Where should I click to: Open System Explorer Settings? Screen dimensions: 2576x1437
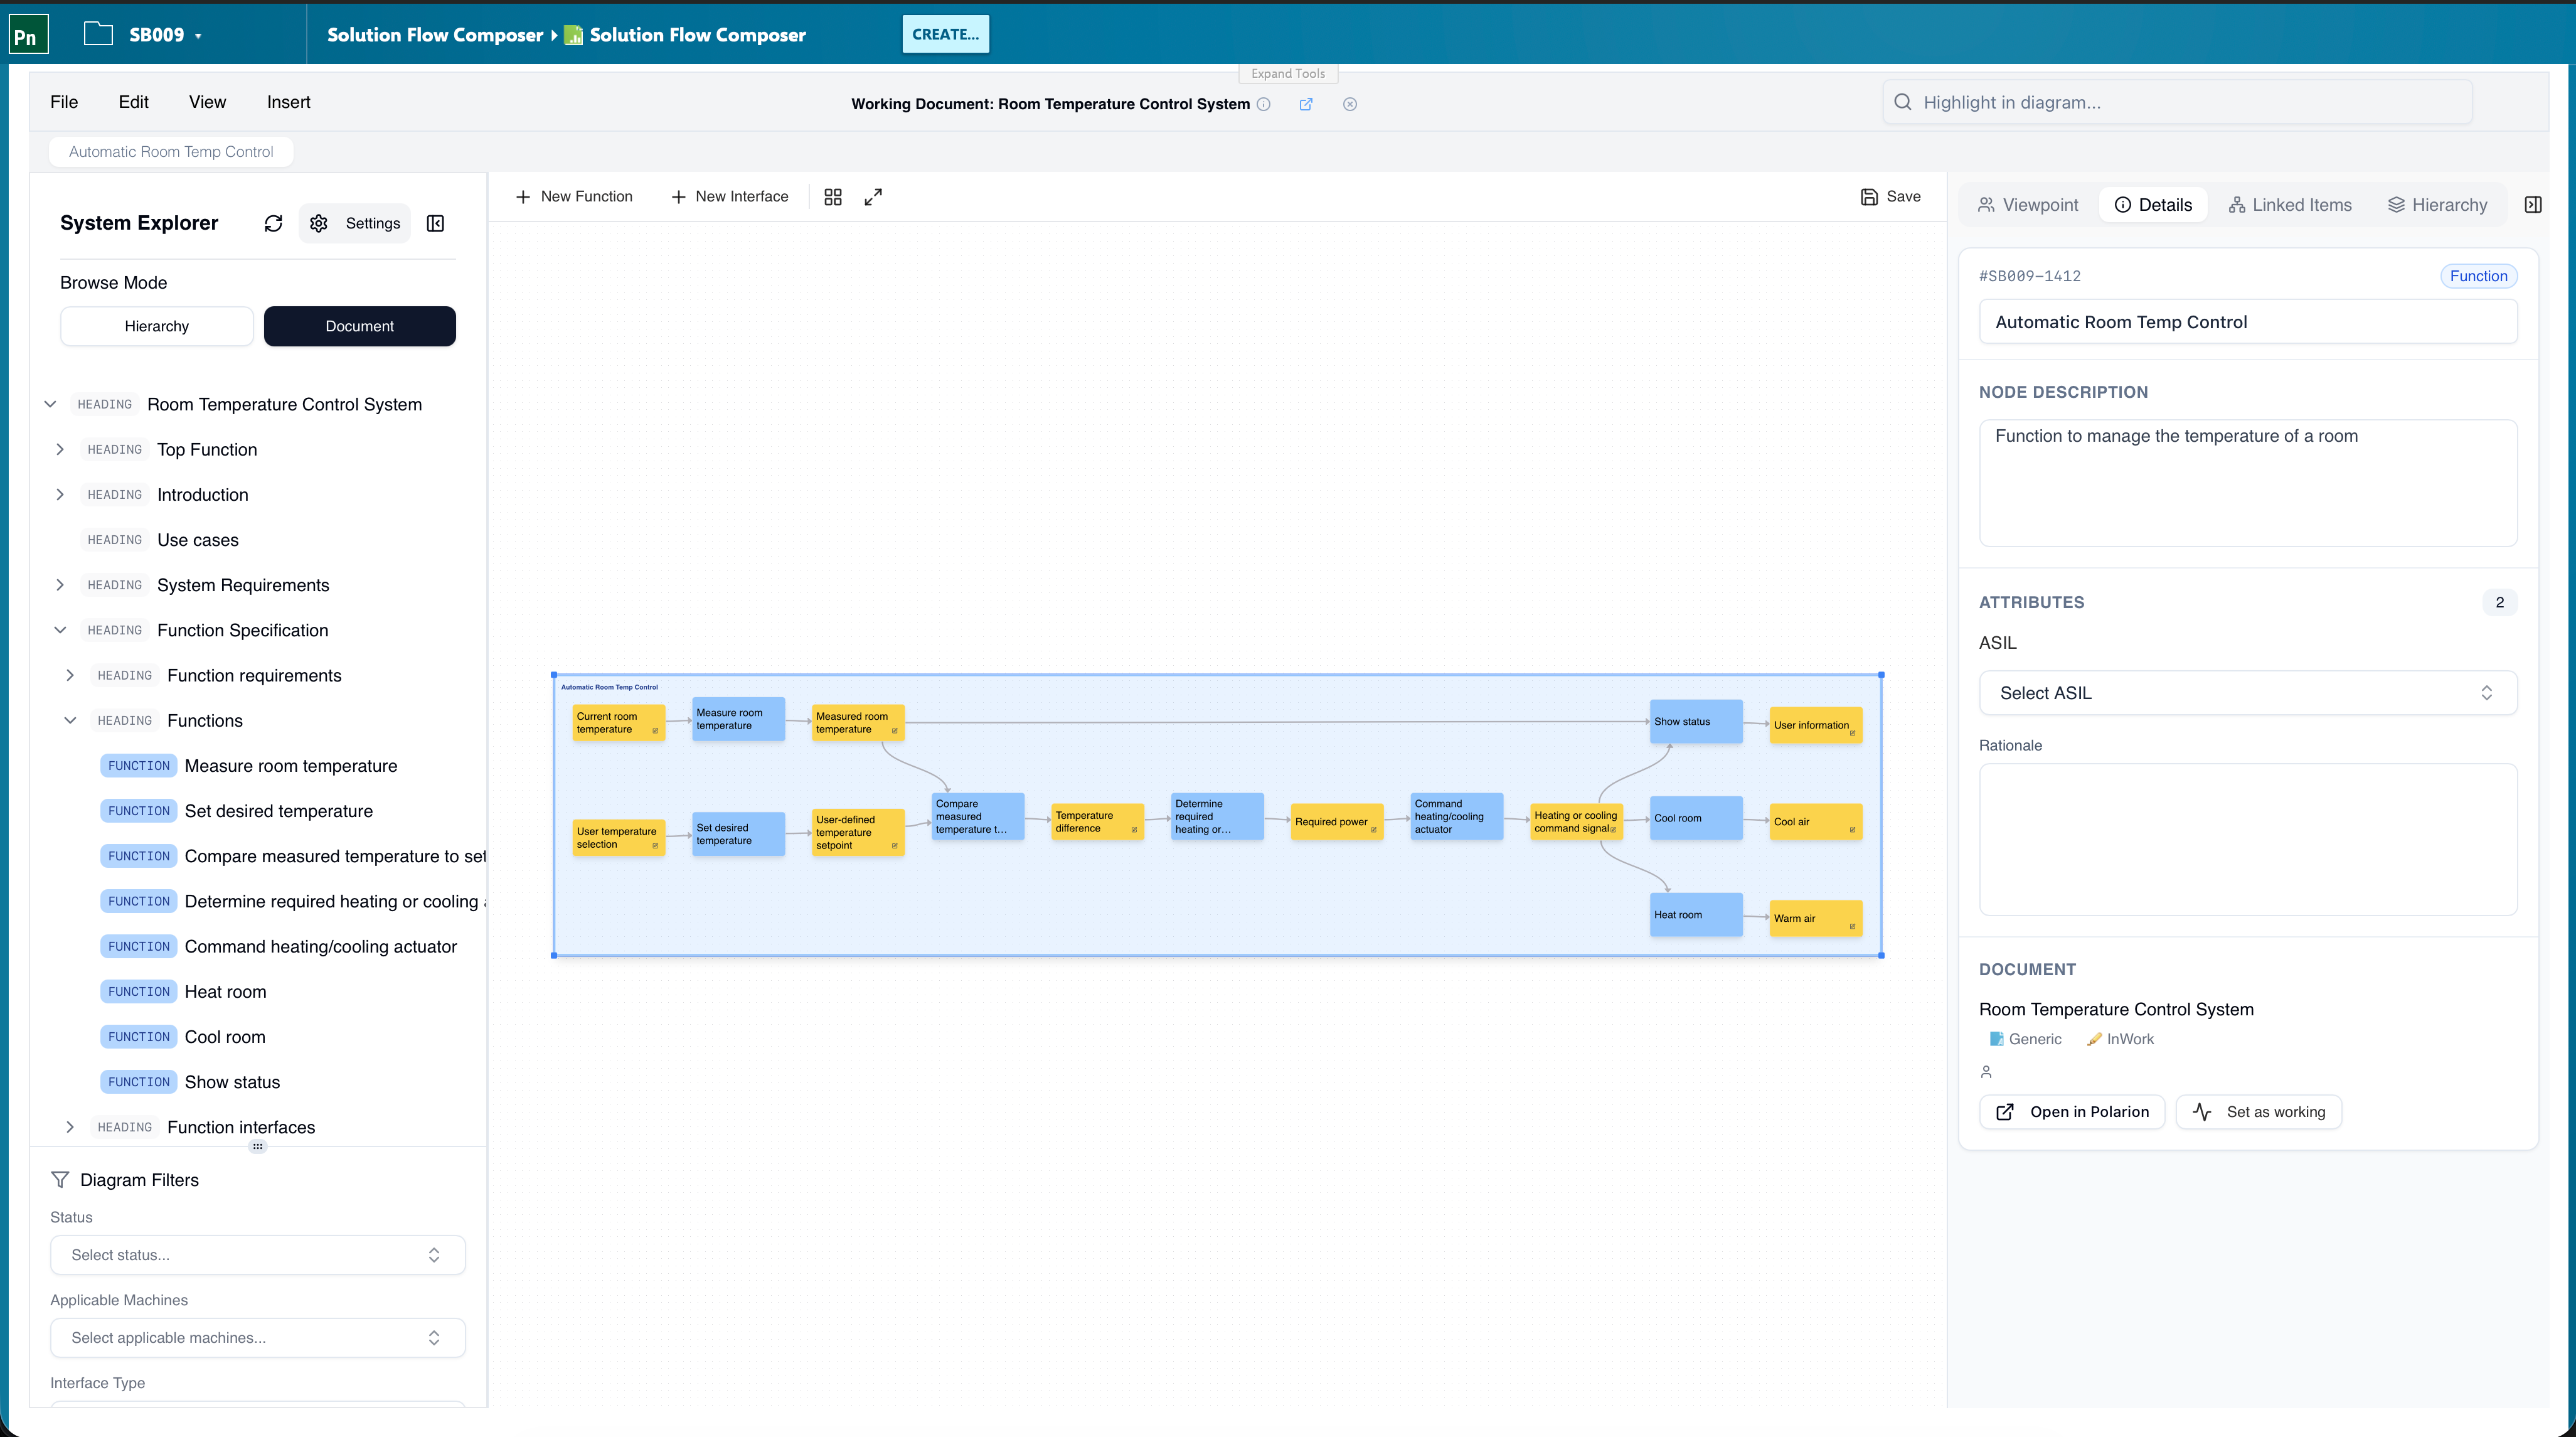point(356,223)
